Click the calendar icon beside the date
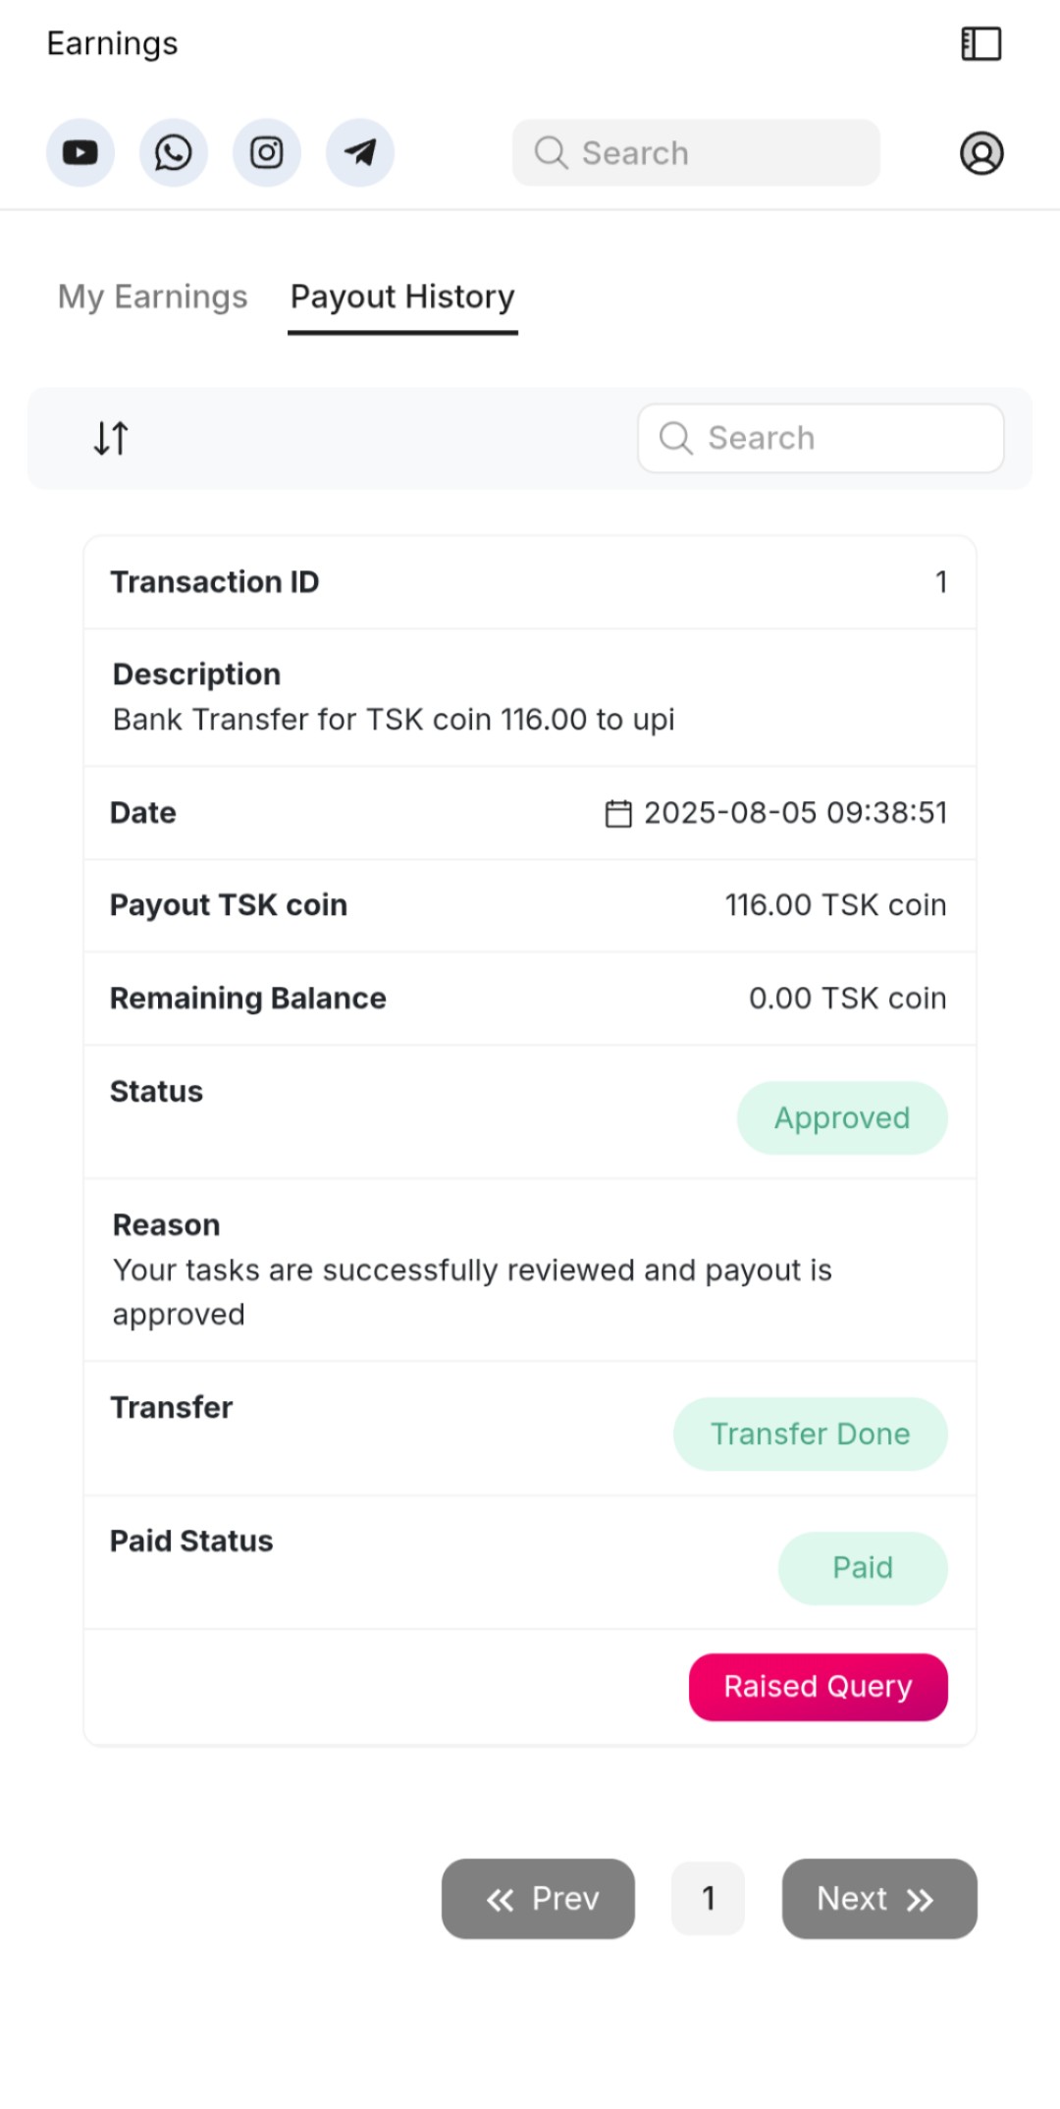This screenshot has height=2109, width=1060. click(x=618, y=814)
